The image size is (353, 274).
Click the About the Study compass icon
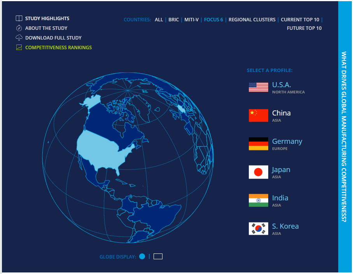tap(19, 28)
